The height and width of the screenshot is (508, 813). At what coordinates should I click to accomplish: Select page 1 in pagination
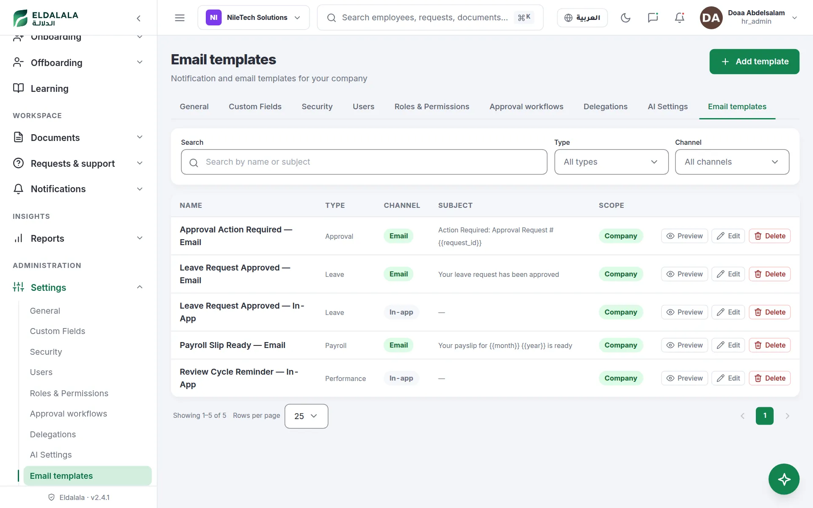[764, 416]
